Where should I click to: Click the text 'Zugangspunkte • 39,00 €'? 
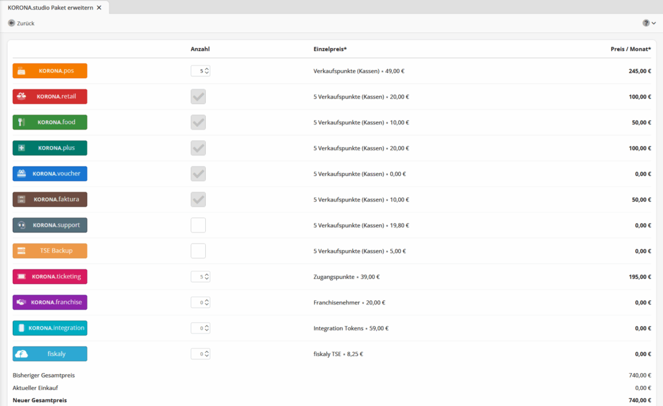pyautogui.click(x=346, y=277)
